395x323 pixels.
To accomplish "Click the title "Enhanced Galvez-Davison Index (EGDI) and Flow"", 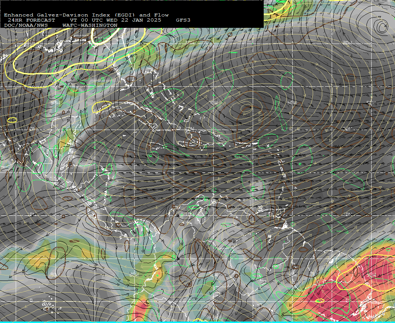I will (86, 15).
